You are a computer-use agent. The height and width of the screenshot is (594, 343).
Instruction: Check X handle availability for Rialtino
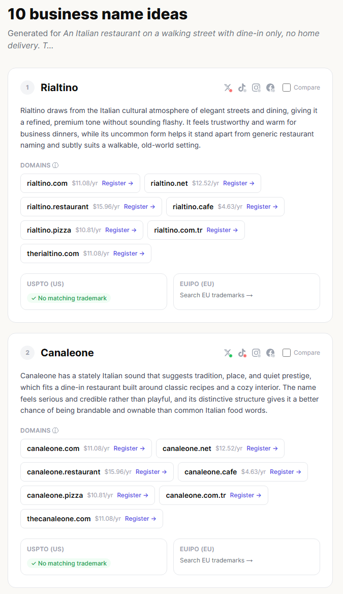point(228,88)
